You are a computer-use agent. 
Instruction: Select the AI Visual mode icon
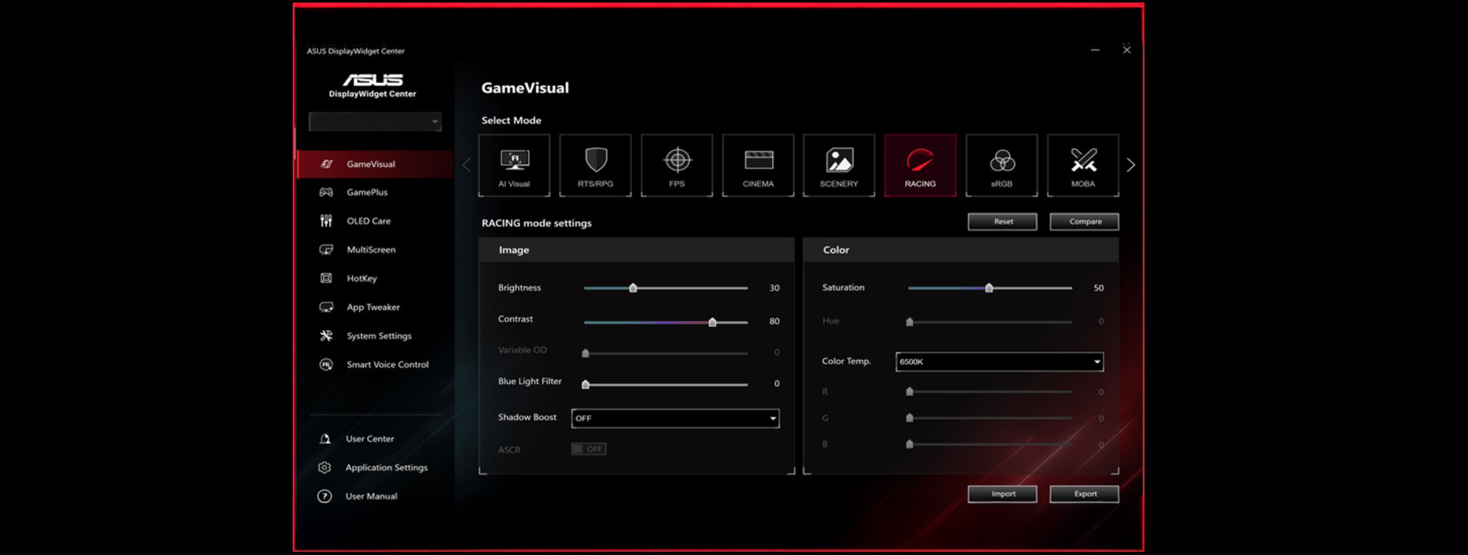tap(514, 165)
